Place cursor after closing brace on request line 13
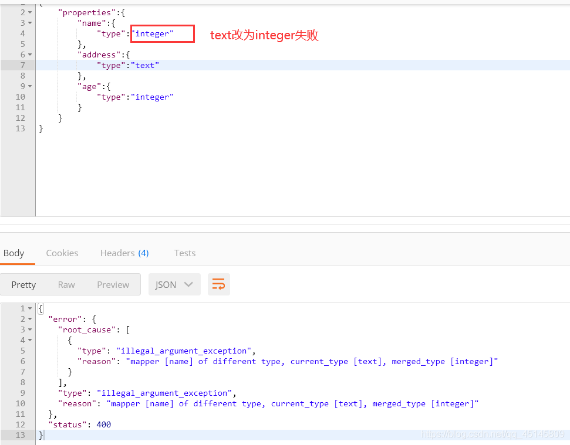The height and width of the screenshot is (445, 570). tap(43, 128)
